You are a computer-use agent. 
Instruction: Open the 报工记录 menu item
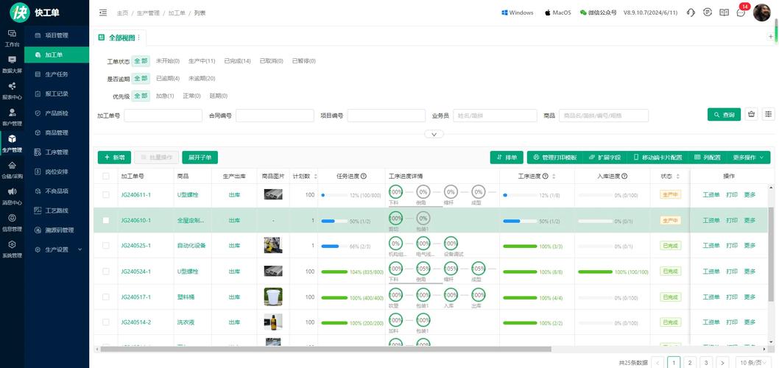click(57, 93)
